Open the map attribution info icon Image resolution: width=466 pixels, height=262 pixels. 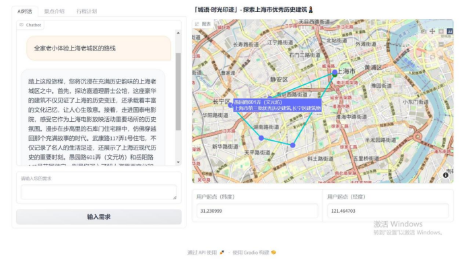[x=446, y=175]
